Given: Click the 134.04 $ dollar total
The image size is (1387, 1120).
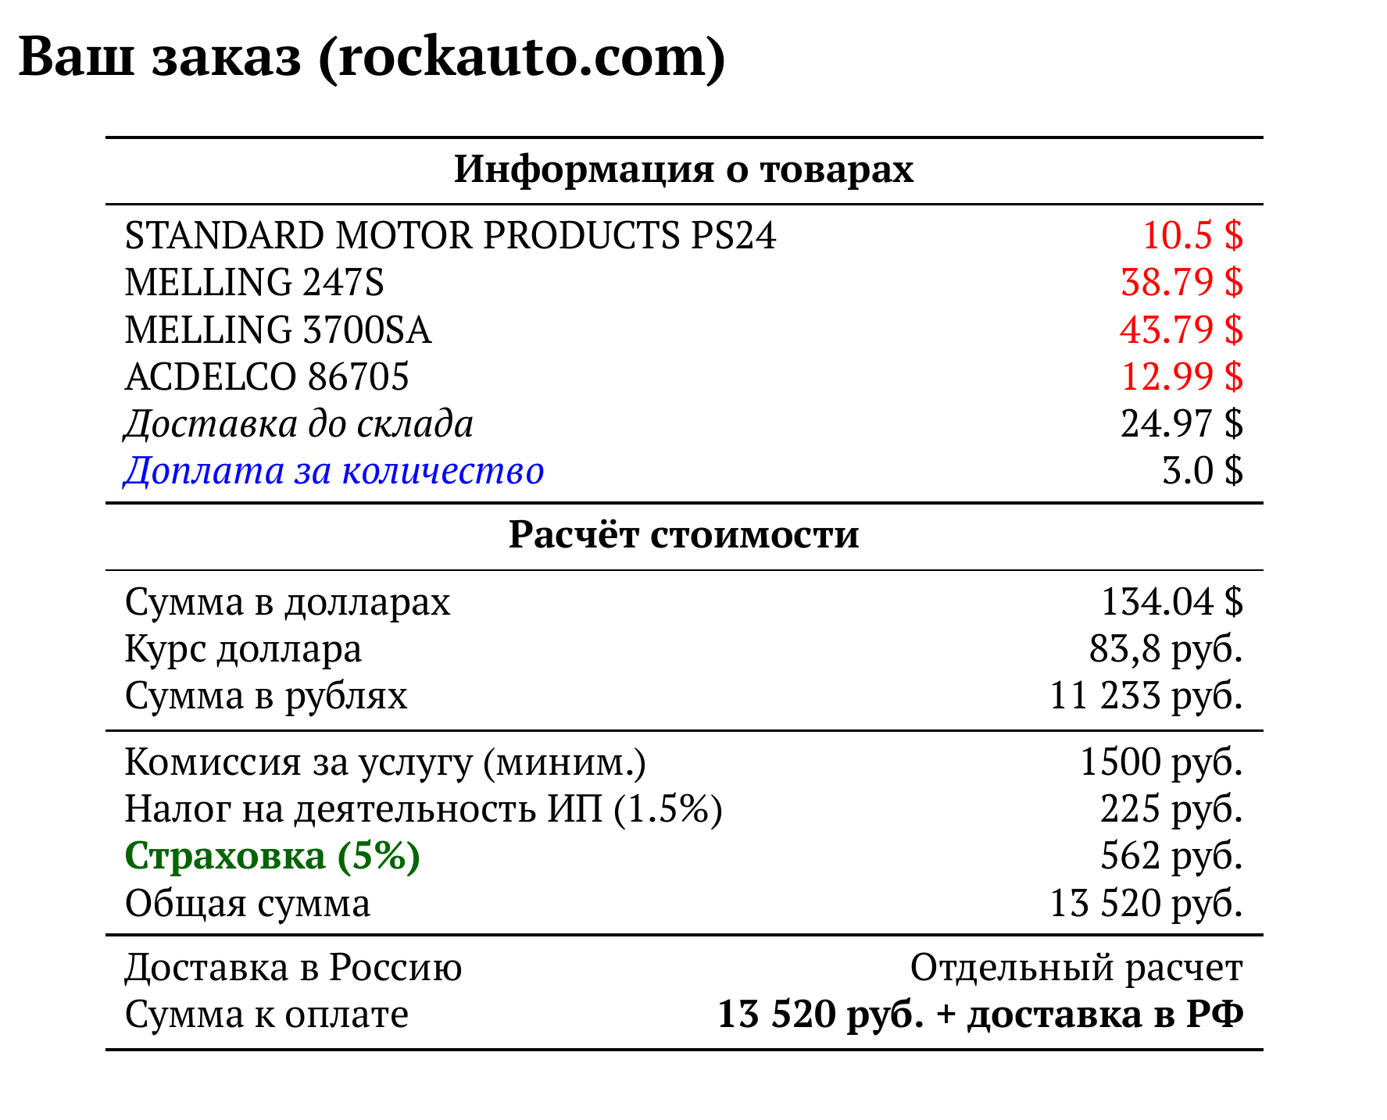Looking at the screenshot, I should (1171, 601).
